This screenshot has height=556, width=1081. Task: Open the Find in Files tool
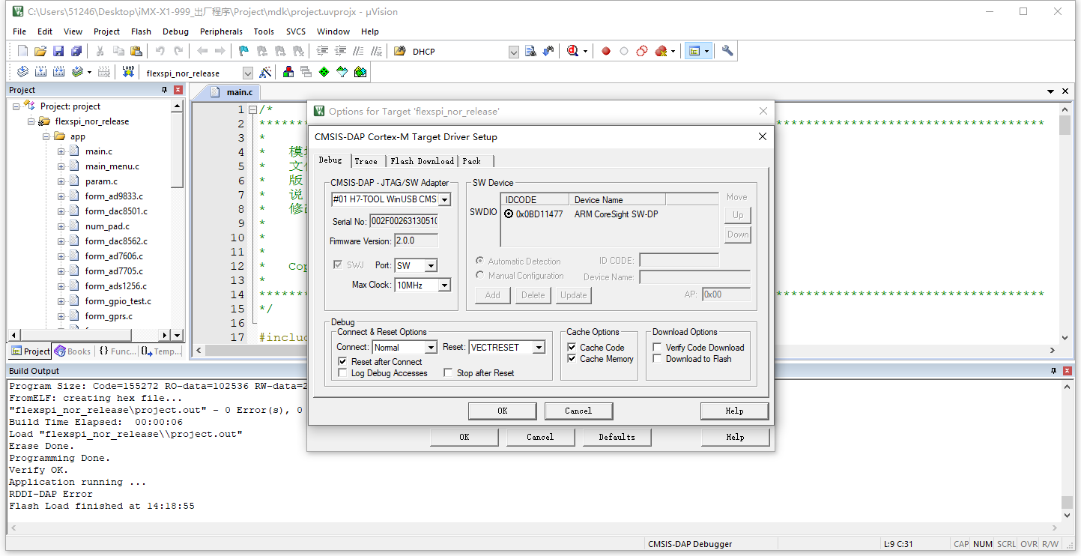(399, 51)
